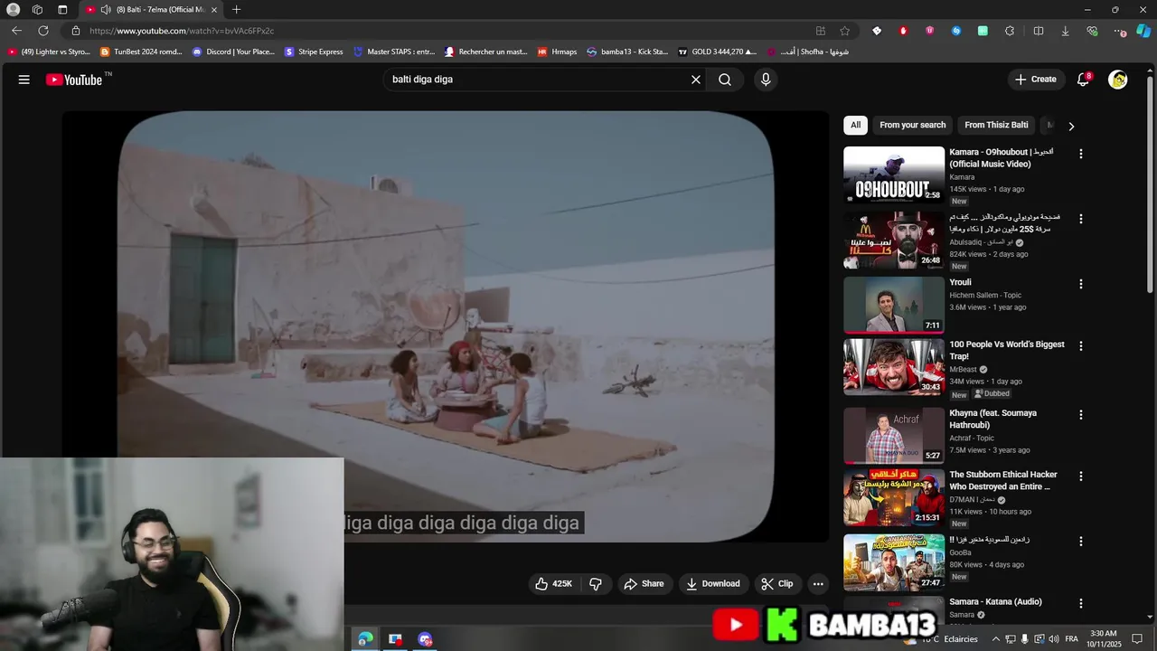1157x651 pixels.
Task: Create a Clip of the video
Action: pyautogui.click(x=776, y=584)
